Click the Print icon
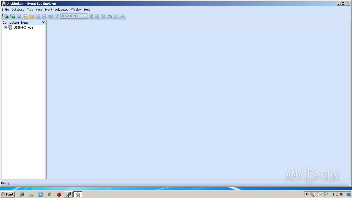 tap(122, 16)
